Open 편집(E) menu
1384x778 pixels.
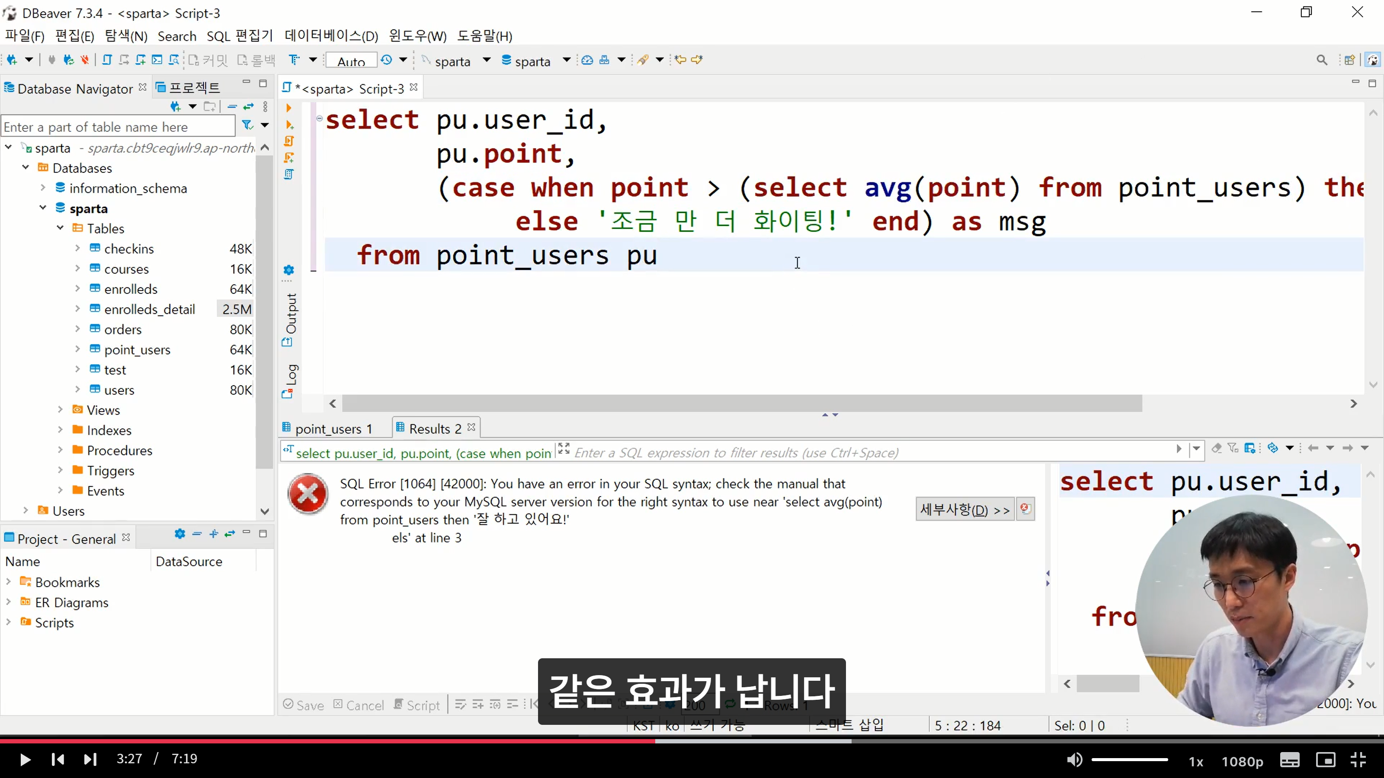tap(75, 36)
